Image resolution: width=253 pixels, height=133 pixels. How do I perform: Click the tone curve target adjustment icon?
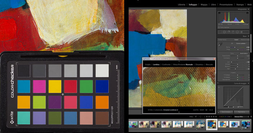pyautogui.click(x=219, y=88)
